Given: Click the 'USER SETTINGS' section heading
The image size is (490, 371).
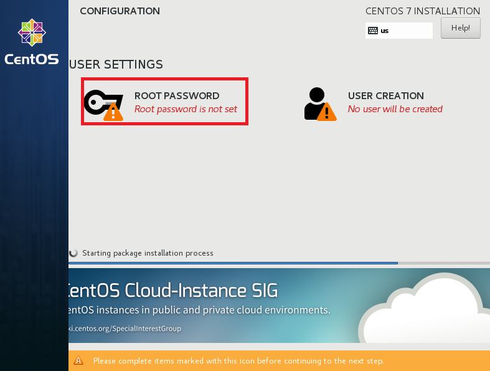Looking at the screenshot, I should click(116, 64).
